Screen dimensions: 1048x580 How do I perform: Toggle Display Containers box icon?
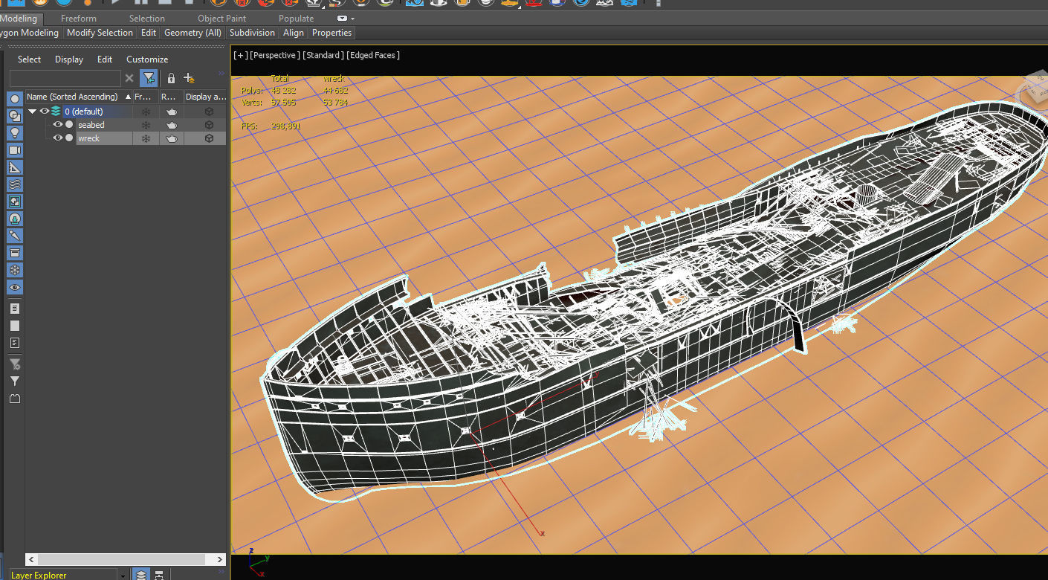pyautogui.click(x=15, y=253)
